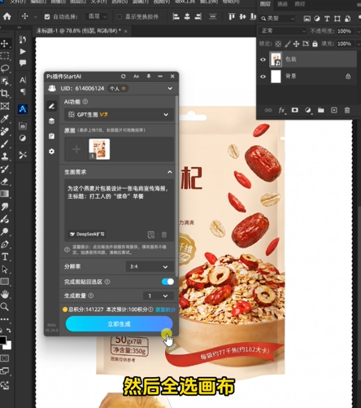Open the GPT生图 V3 model dropdown
This screenshot has height=408, width=361.
(x=120, y=115)
